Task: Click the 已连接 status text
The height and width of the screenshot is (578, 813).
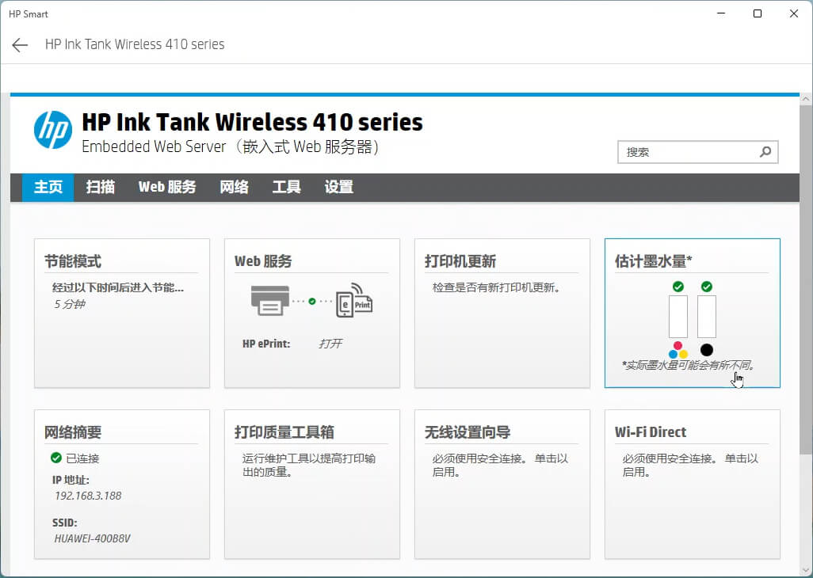Action: click(82, 458)
